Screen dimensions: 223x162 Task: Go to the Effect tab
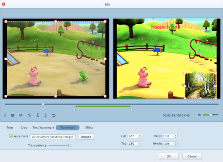[x=89, y=127]
